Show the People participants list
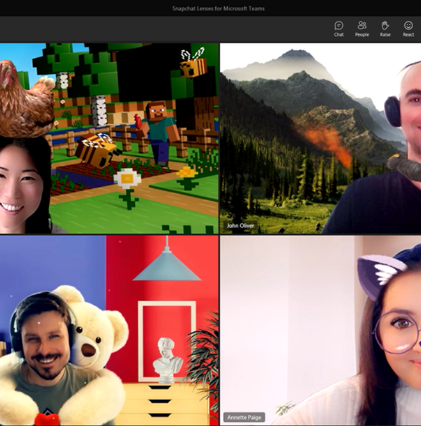This screenshot has width=421, height=426. 362,28
